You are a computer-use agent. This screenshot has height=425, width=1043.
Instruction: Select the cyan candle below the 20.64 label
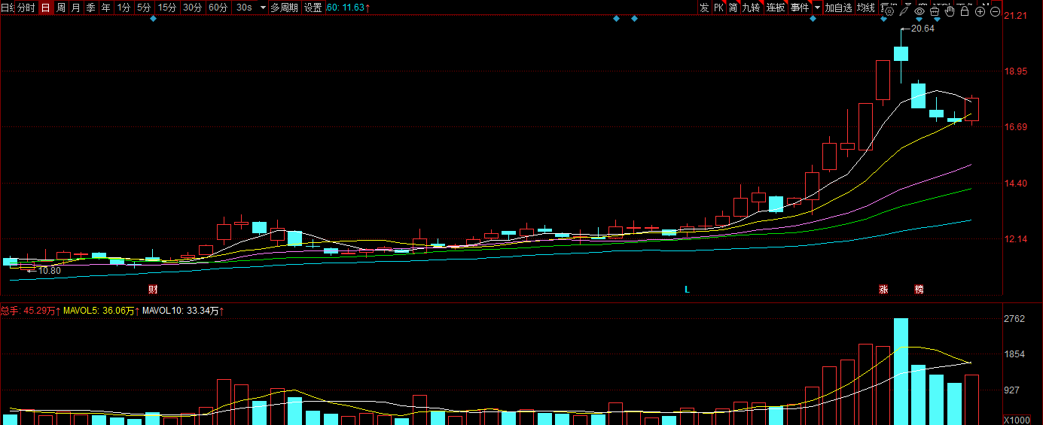pyautogui.click(x=901, y=53)
